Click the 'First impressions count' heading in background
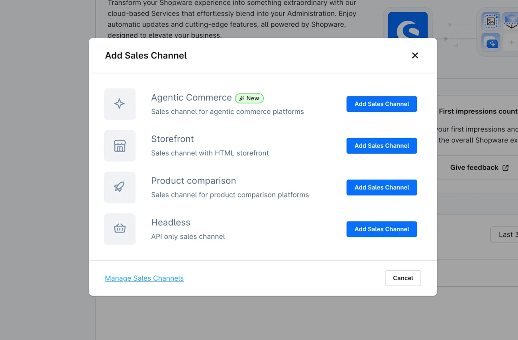Image resolution: width=518 pixels, height=340 pixels. pyautogui.click(x=478, y=111)
